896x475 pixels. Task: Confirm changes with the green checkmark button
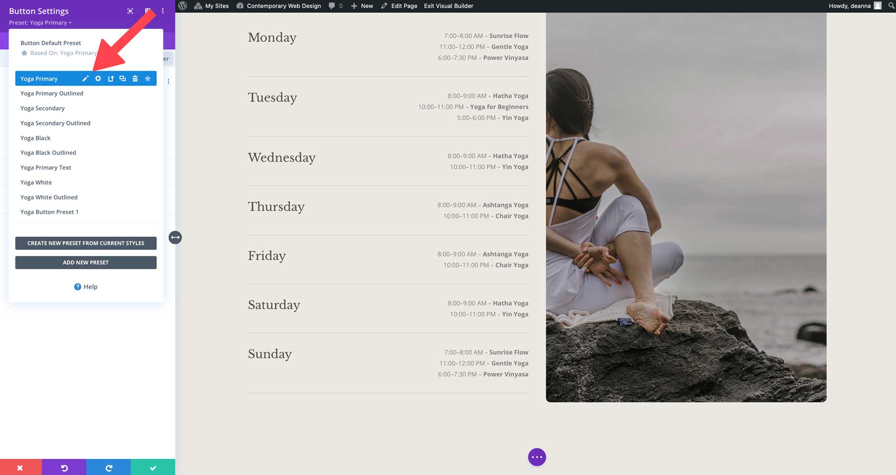click(153, 468)
